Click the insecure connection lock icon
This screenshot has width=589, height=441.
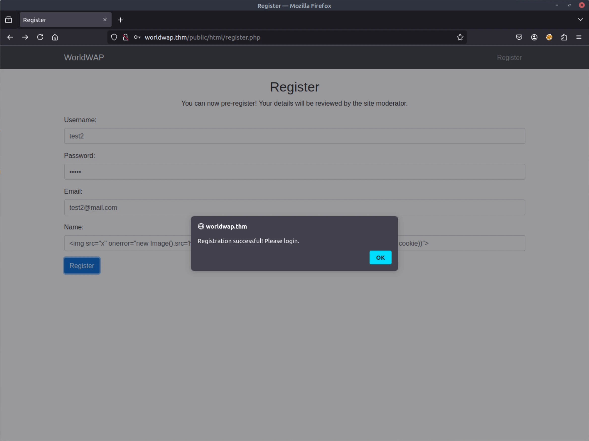pos(126,37)
